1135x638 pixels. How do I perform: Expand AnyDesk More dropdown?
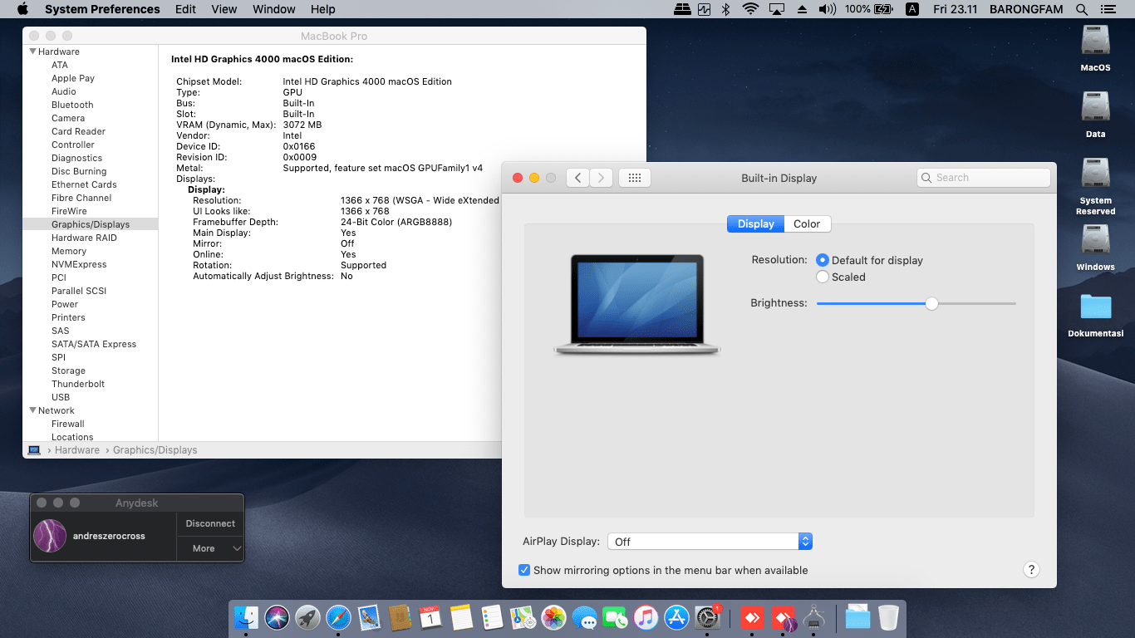pyautogui.click(x=209, y=548)
